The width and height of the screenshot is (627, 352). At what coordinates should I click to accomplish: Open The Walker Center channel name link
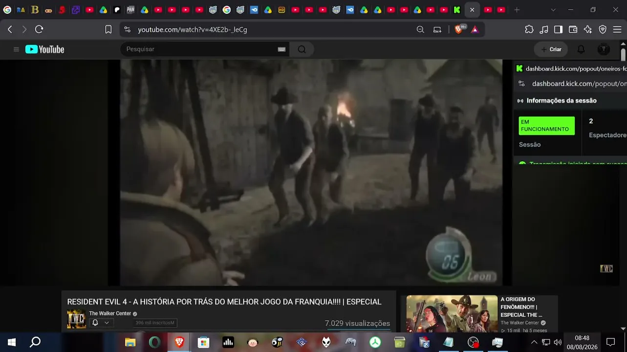click(110, 313)
